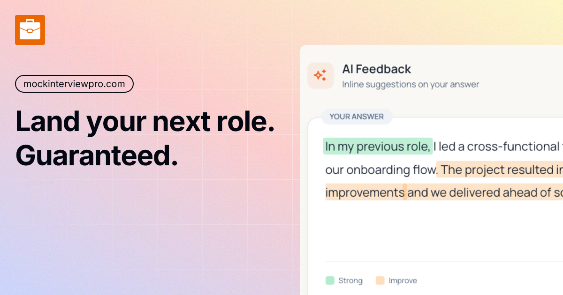Click highlighted "The project resulted in" suggestion
563x295 pixels.
[500, 170]
